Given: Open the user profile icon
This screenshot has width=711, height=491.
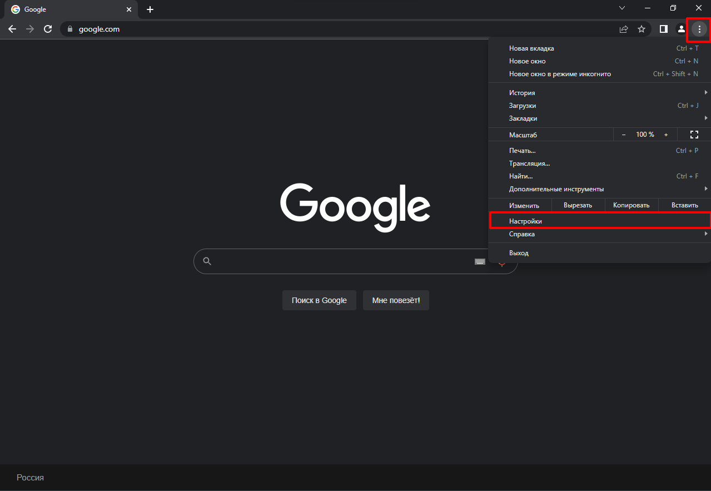Looking at the screenshot, I should [681, 29].
